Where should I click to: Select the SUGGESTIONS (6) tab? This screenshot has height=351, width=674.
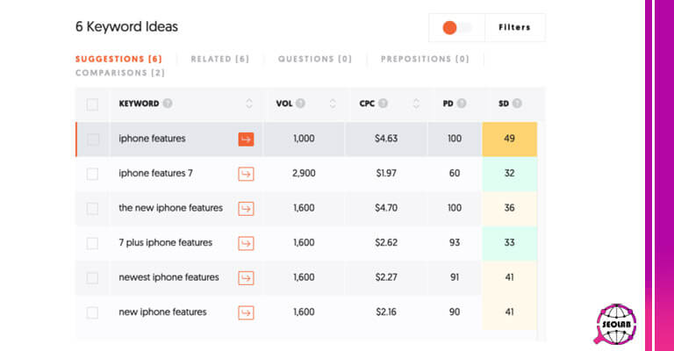point(118,59)
